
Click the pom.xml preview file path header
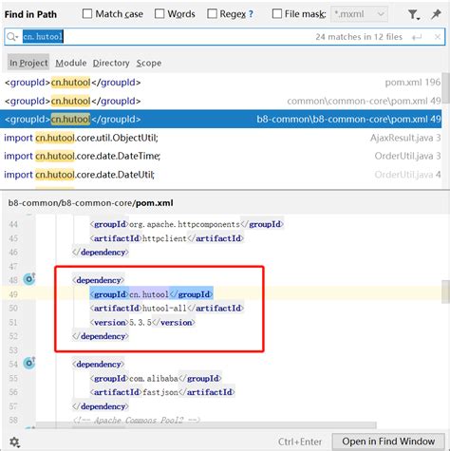pyautogui.click(x=90, y=203)
